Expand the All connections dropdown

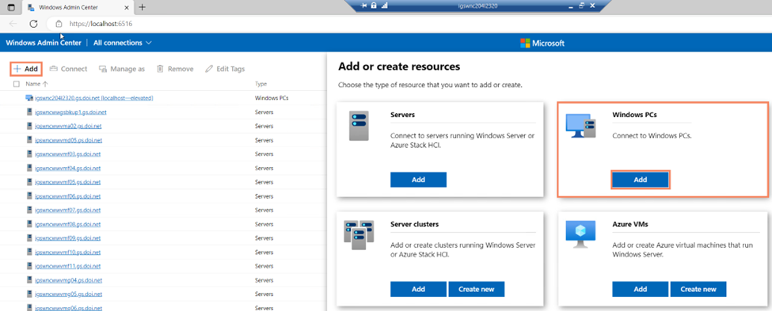123,43
